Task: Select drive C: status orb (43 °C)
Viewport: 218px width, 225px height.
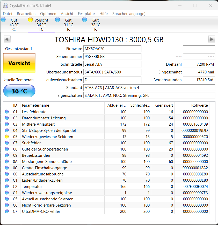Action: tap(3, 20)
